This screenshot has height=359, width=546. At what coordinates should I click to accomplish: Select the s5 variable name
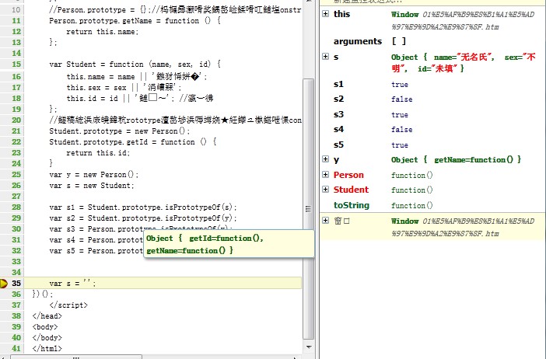click(x=338, y=145)
